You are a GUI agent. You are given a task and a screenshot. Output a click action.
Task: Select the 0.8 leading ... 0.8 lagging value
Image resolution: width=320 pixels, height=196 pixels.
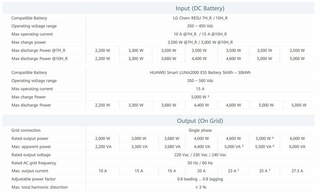[x=200, y=179]
